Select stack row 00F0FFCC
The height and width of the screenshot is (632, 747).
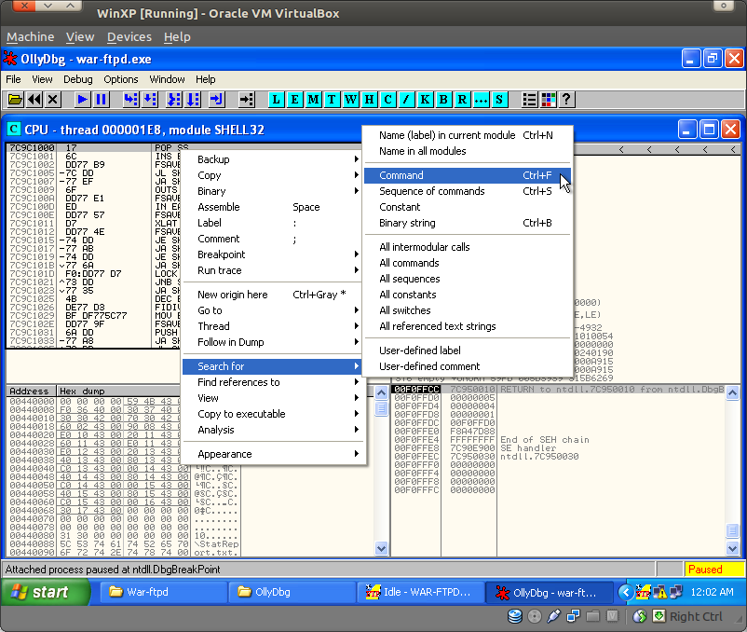click(x=557, y=390)
